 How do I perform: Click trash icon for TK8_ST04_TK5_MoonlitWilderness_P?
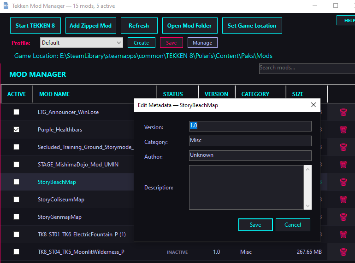pos(343,252)
